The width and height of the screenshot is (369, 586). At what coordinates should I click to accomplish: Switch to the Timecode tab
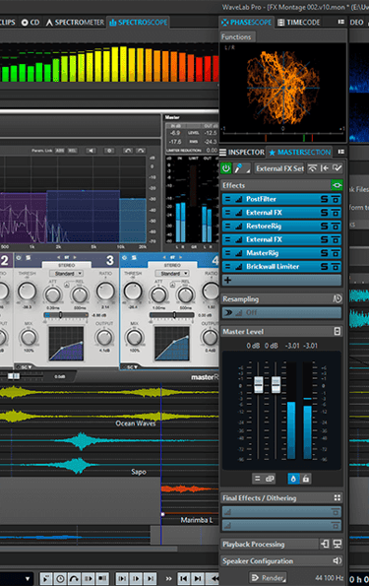pyautogui.click(x=299, y=23)
